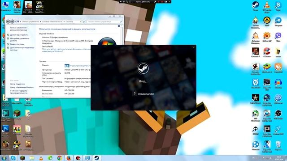Click the Windows Start button
This screenshot has width=287, height=161.
click(x=4, y=158)
